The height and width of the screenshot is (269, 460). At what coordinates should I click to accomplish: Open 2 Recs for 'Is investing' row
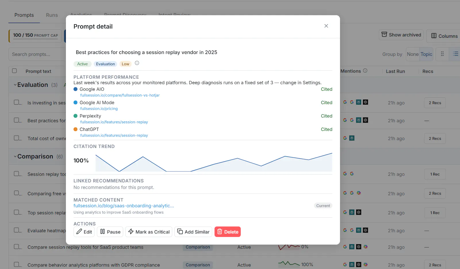tap(435, 103)
